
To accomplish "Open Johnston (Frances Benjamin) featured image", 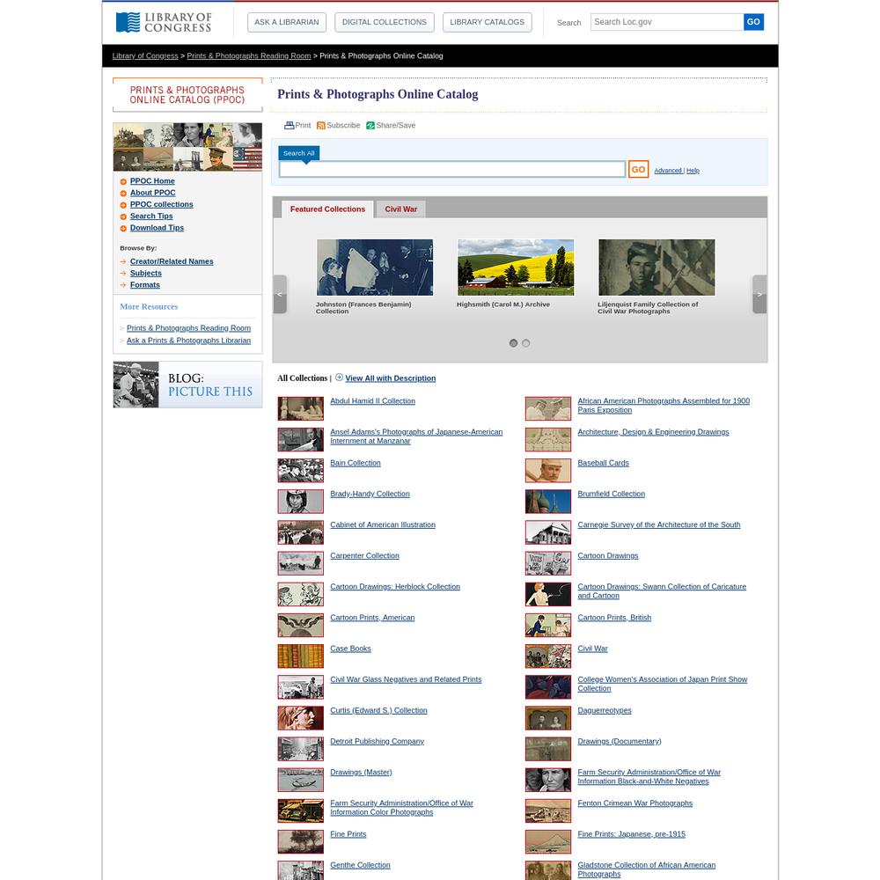I will pyautogui.click(x=375, y=268).
